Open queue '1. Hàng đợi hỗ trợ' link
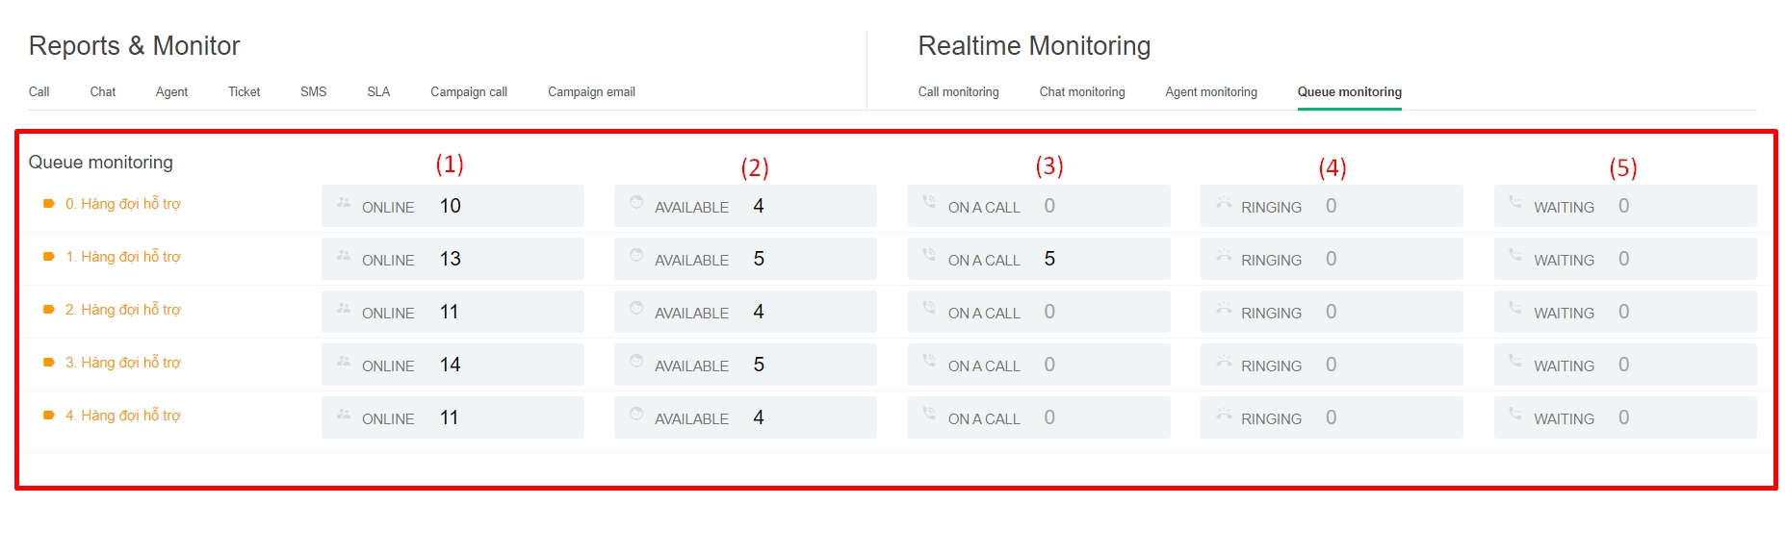This screenshot has height=555, width=1785. pos(122,257)
